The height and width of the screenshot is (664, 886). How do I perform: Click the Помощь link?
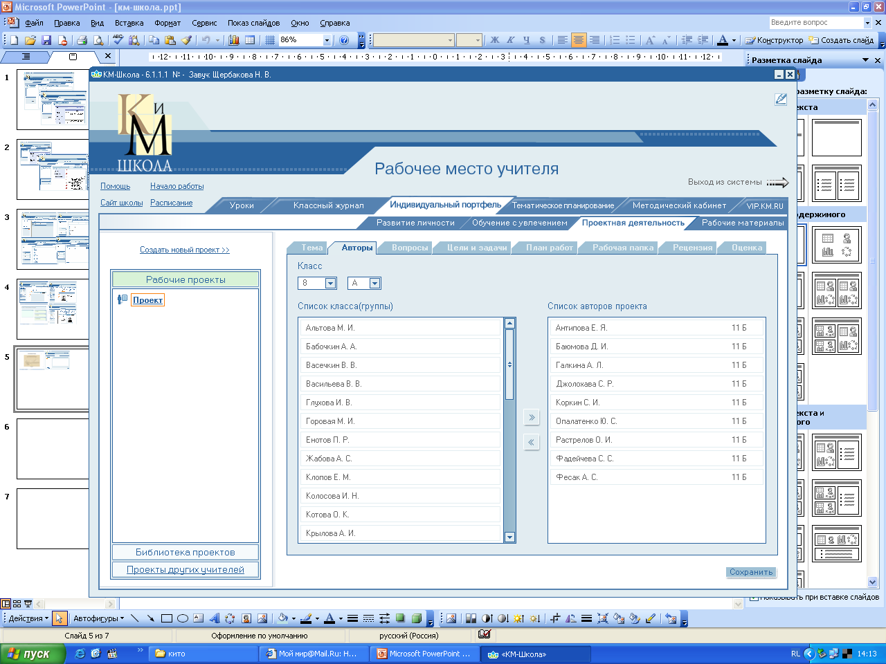pyautogui.click(x=115, y=186)
